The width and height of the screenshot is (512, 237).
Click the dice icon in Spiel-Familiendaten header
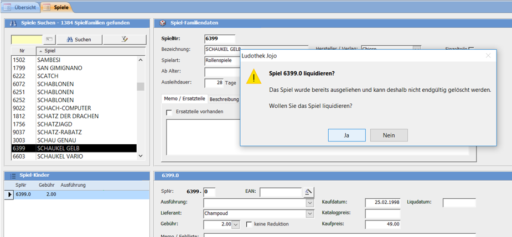point(162,23)
